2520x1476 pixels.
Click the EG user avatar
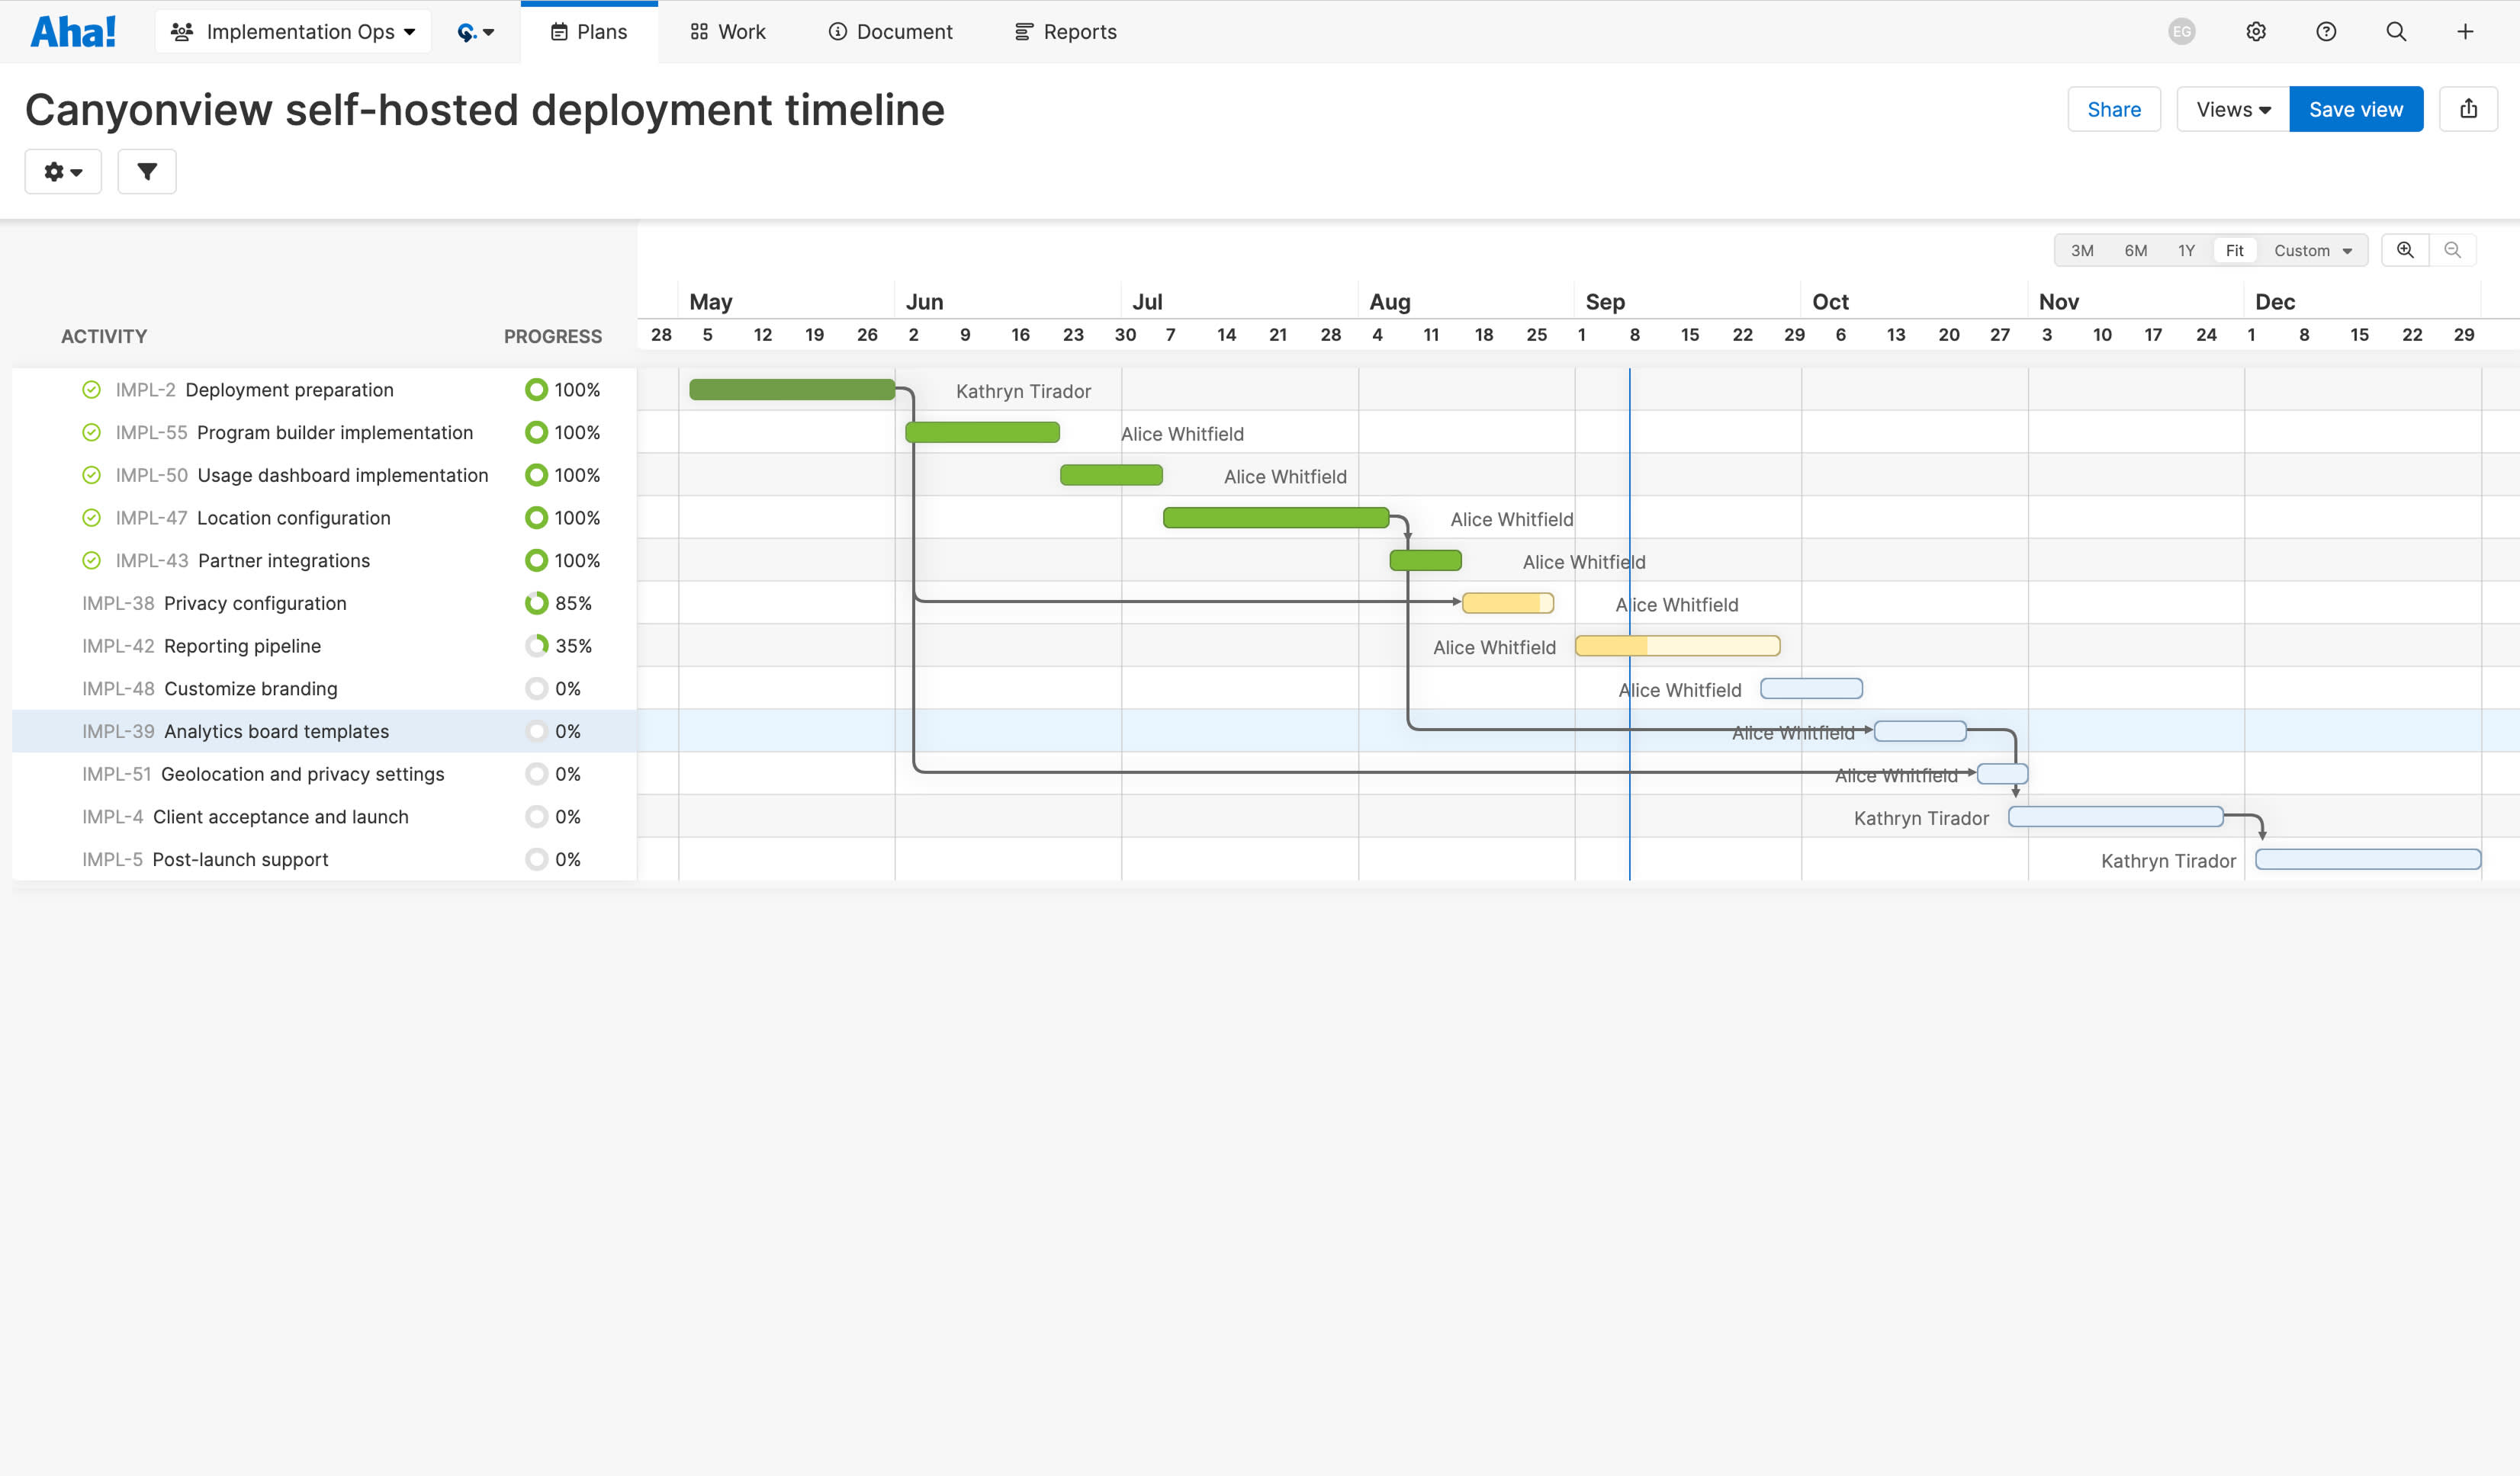tap(2182, 32)
